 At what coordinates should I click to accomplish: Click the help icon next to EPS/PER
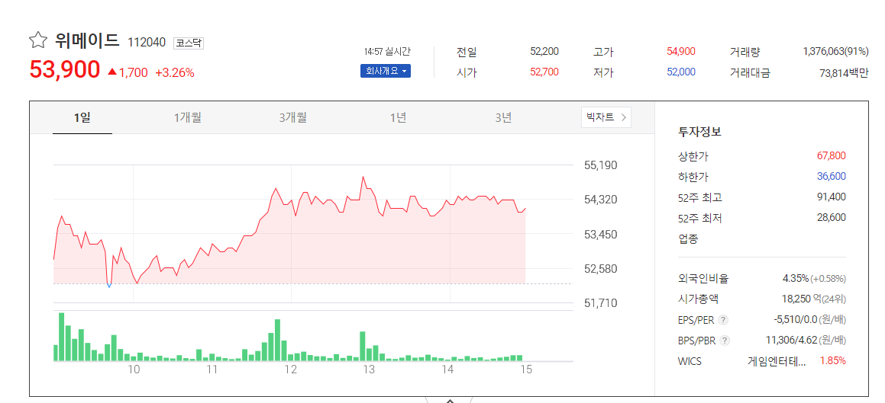(724, 320)
